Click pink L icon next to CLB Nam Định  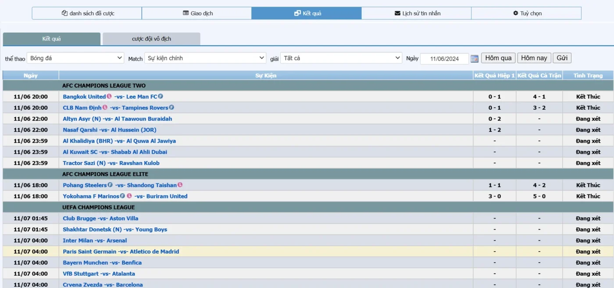[105, 108]
